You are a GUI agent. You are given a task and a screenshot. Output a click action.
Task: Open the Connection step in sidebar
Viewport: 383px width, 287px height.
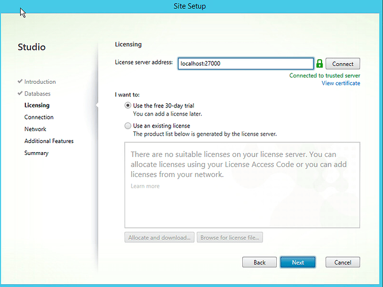(38, 117)
